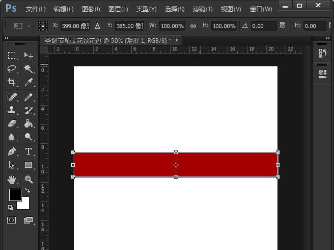Toggle the link between width and height

point(193,26)
